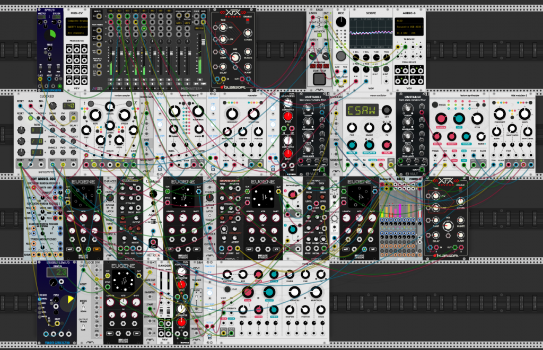The image size is (543, 350).
Task: Click the level knob atop the REC module
Action: pyautogui.click(x=341, y=22)
